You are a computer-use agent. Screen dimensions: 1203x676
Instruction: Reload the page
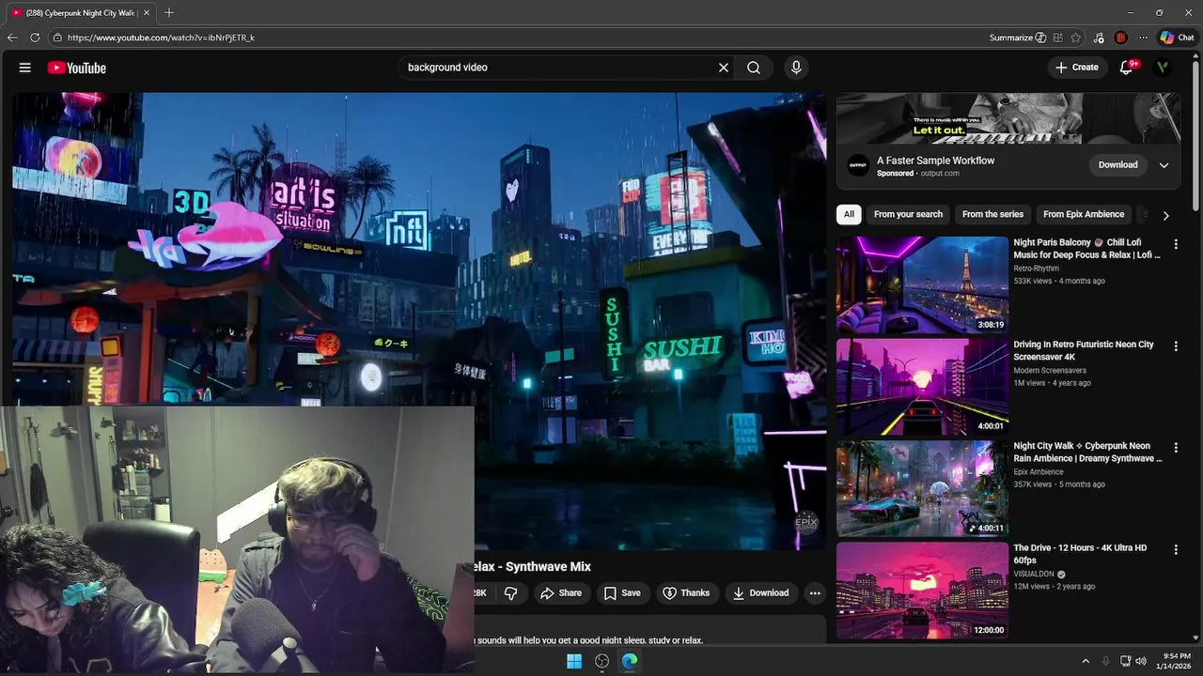pos(35,38)
